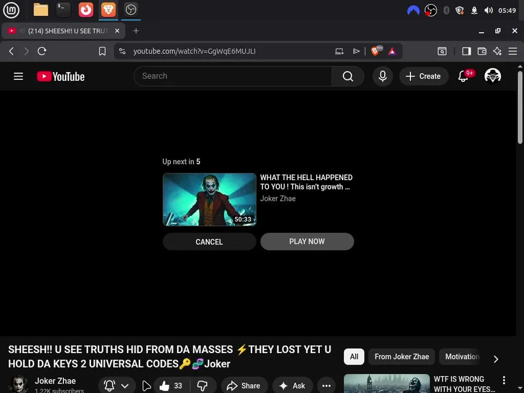
Task: Switch to the Brave browser in the panel
Action: pos(108,10)
